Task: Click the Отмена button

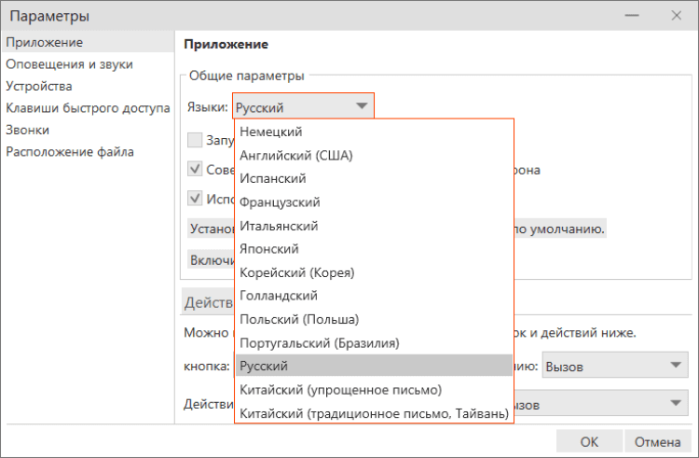Action: 659,441
